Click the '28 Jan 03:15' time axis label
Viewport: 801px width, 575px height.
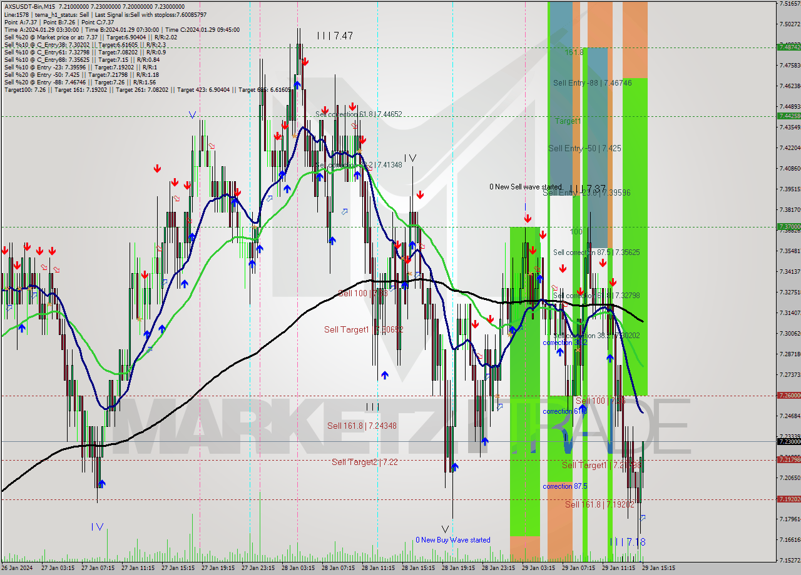pos(298,568)
